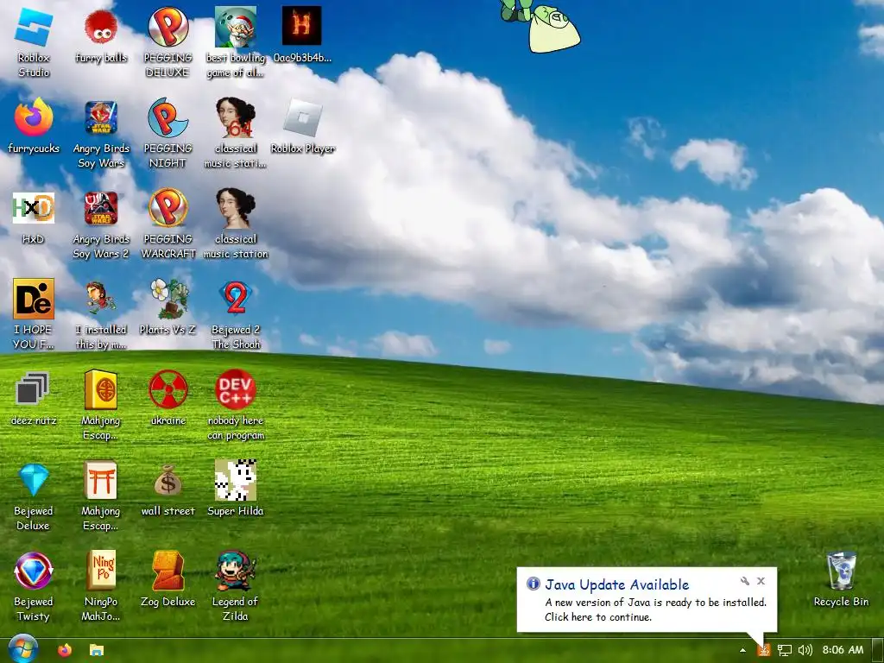
Task: Select the Super Hilda icon
Action: [x=236, y=489]
